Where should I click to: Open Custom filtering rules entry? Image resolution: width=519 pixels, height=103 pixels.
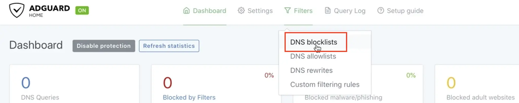(x=325, y=85)
